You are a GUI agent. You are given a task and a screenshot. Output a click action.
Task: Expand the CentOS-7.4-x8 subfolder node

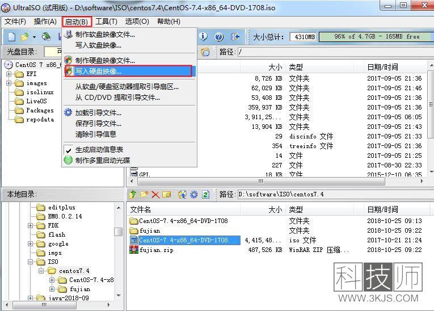click(x=52, y=280)
